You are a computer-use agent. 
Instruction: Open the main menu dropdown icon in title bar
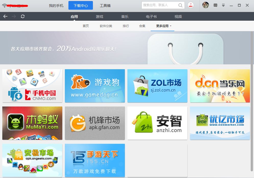coord(223,5)
